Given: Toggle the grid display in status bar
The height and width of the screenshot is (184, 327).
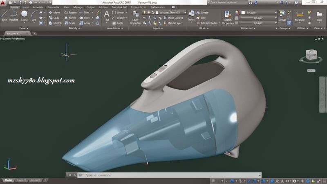Looking at the screenshot, I should [213, 181].
